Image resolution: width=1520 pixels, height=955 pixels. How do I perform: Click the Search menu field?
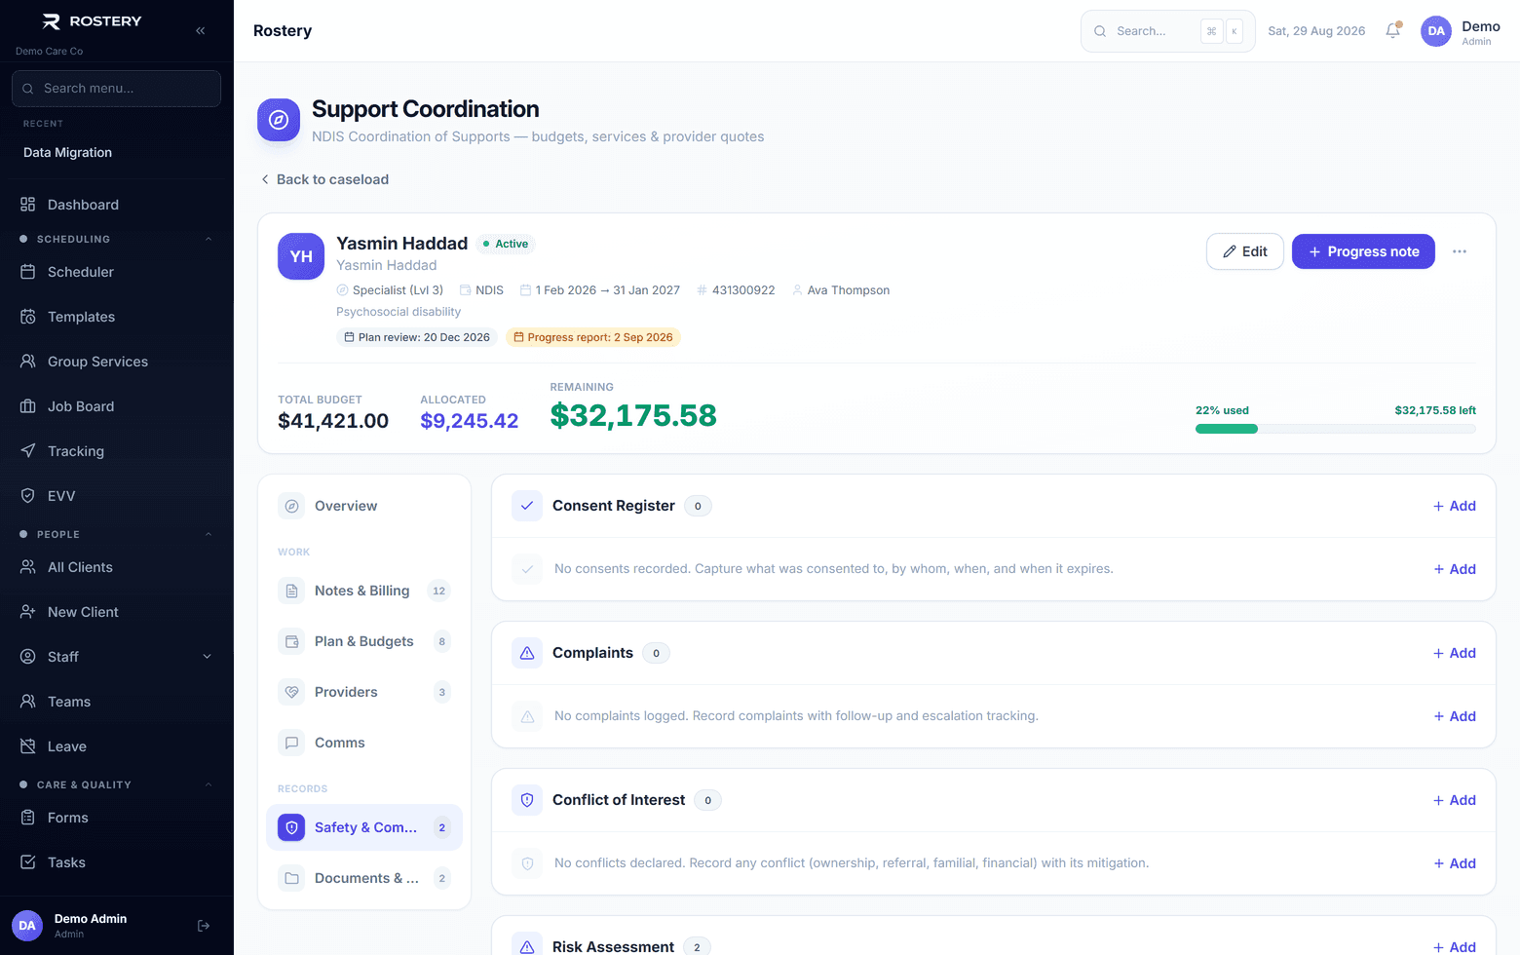117,89
